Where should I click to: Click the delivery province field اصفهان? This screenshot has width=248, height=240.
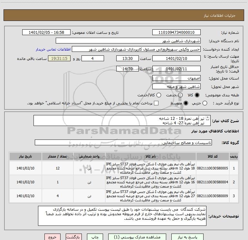pyautogui.click(x=176, y=78)
